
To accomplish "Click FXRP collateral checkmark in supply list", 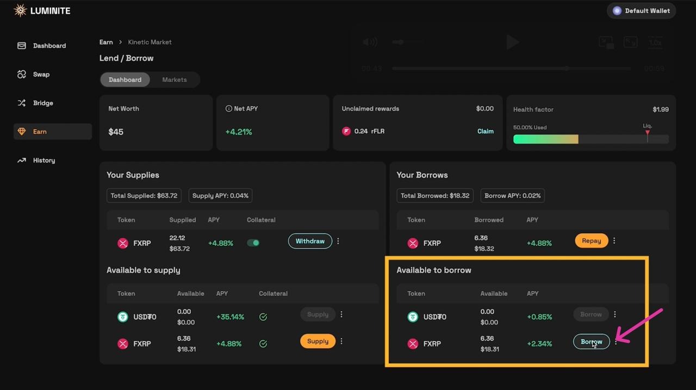I will 263,344.
